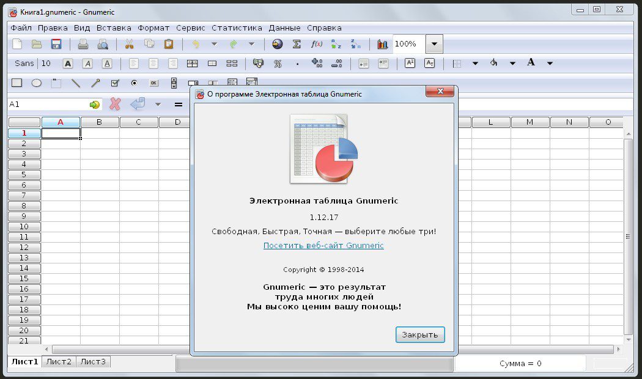Screen dimensions: 642x379
Task: Paste from clipboard using the clipboard icon
Action: [x=169, y=44]
